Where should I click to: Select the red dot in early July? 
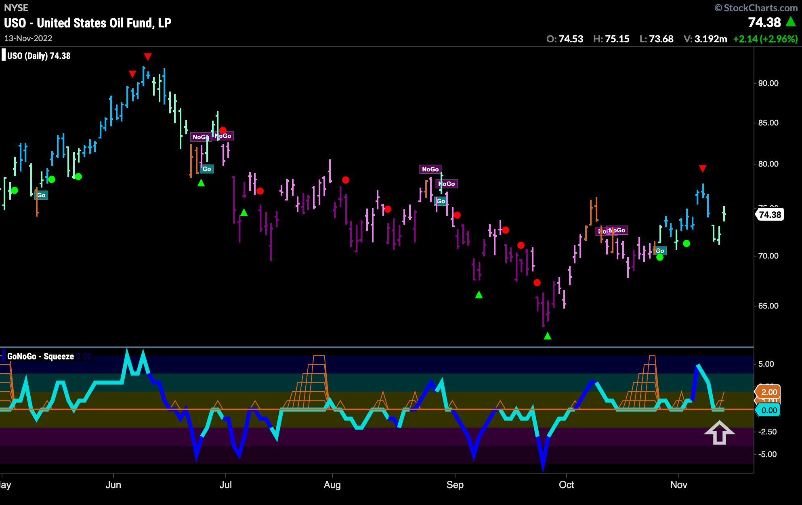click(260, 191)
